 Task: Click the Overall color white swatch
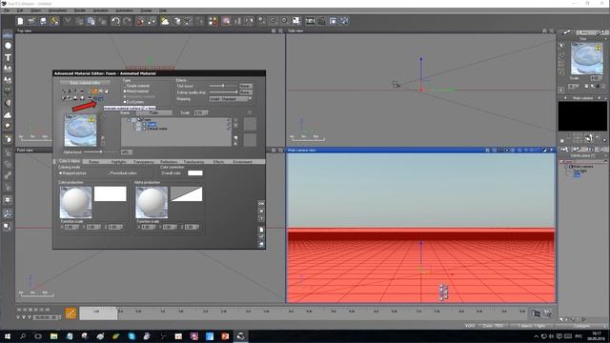click(194, 173)
